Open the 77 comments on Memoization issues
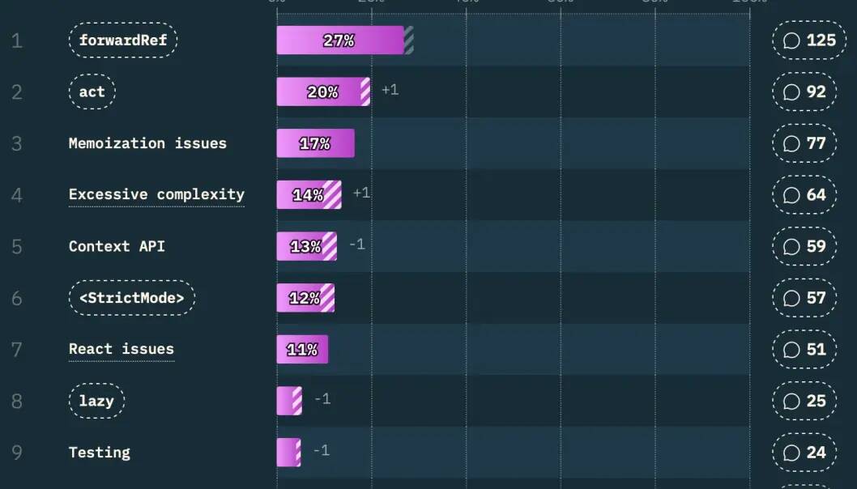The height and width of the screenshot is (489, 857). pos(804,143)
